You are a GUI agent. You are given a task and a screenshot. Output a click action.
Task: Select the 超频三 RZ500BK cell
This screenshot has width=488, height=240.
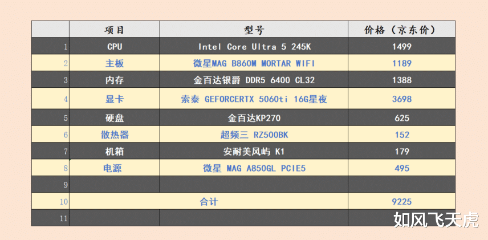click(x=254, y=135)
